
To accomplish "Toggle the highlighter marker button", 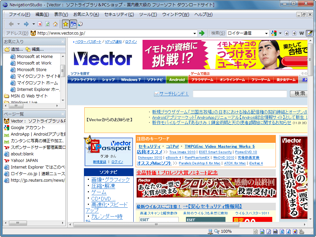I will click(x=309, y=33).
